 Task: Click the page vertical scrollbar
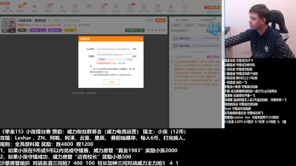223,45
